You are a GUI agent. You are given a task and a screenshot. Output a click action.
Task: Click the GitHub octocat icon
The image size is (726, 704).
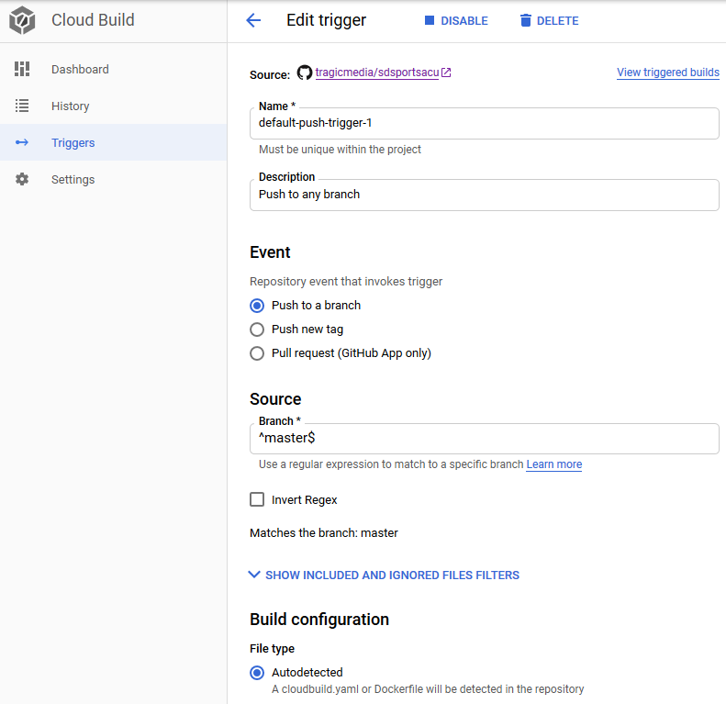click(304, 73)
